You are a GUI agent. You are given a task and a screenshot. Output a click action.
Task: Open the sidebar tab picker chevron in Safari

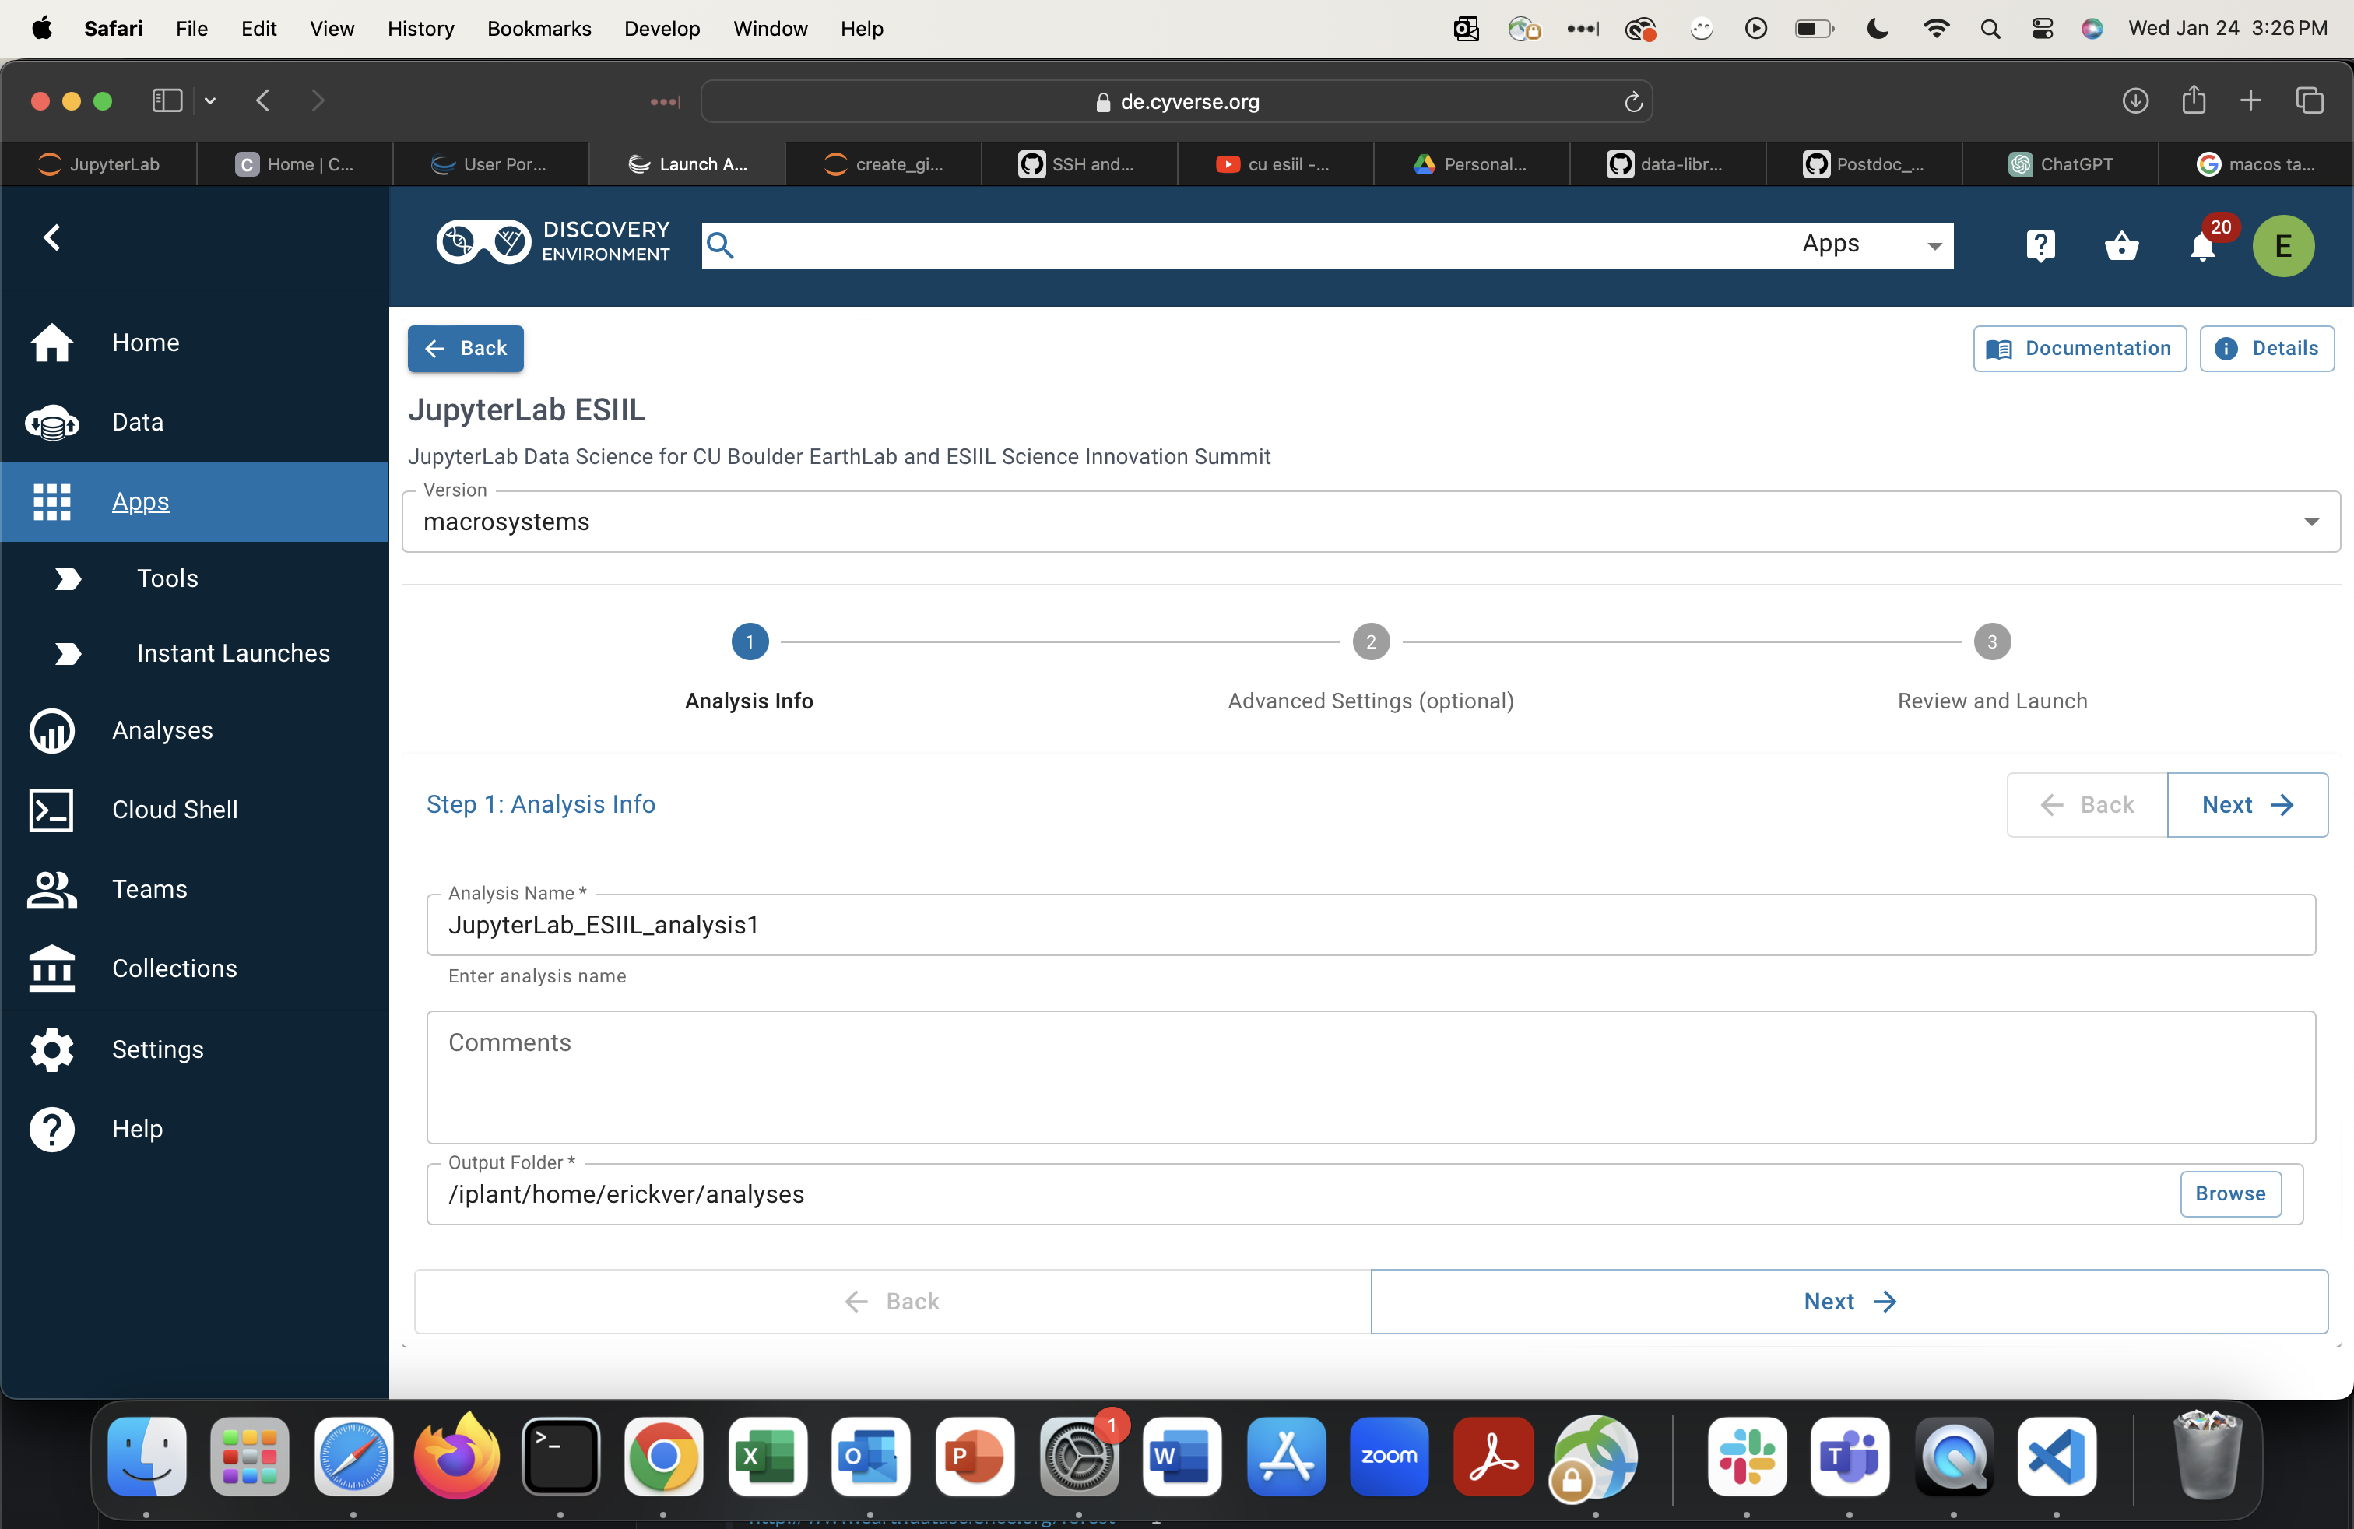(209, 101)
